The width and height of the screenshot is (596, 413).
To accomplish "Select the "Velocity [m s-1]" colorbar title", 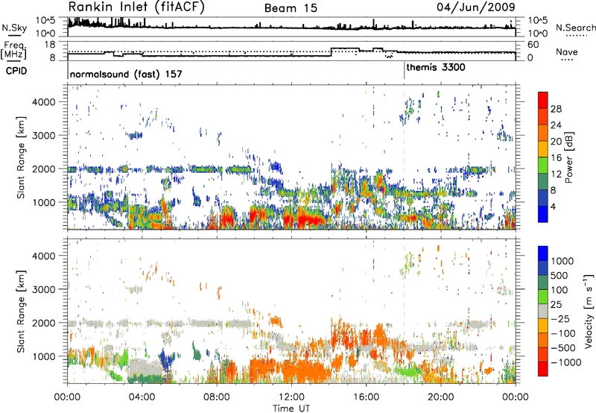I will pyautogui.click(x=589, y=311).
